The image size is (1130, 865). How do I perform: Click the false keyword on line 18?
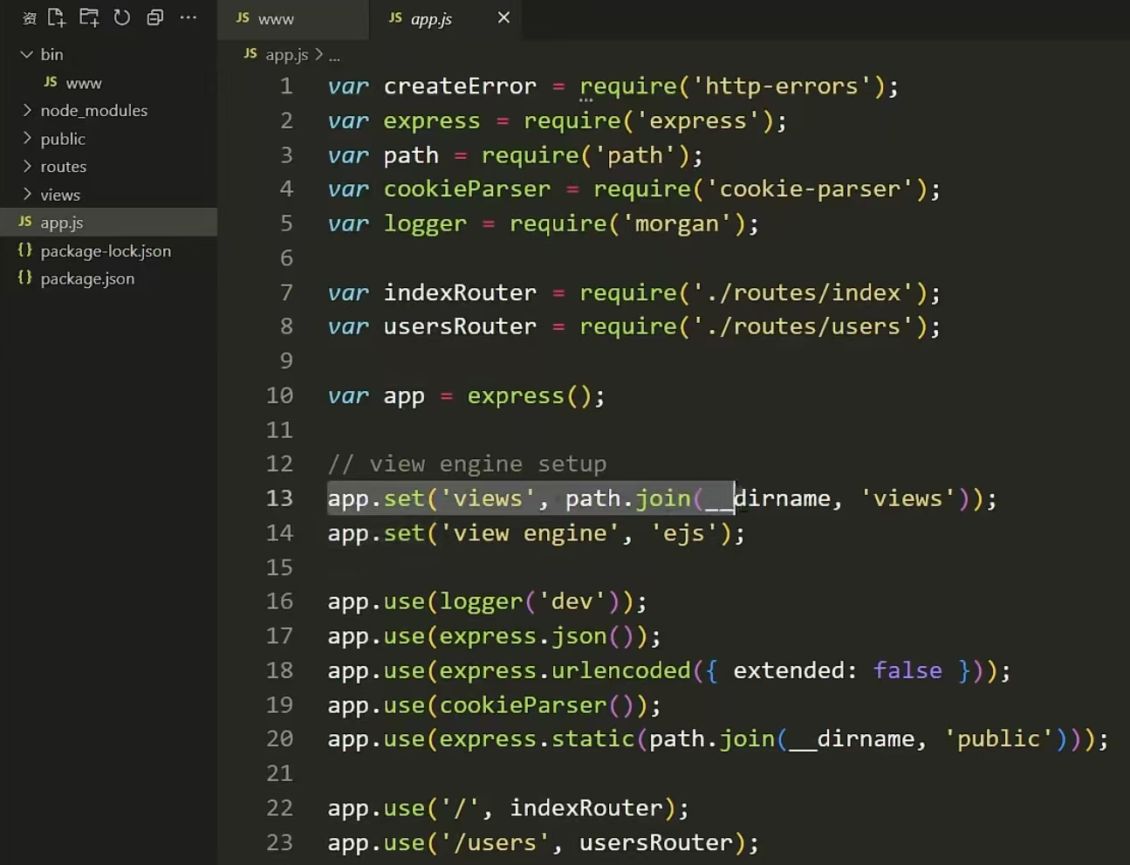click(x=907, y=670)
